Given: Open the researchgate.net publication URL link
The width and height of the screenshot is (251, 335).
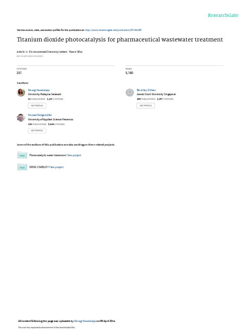Looking at the screenshot, I should [113, 30].
